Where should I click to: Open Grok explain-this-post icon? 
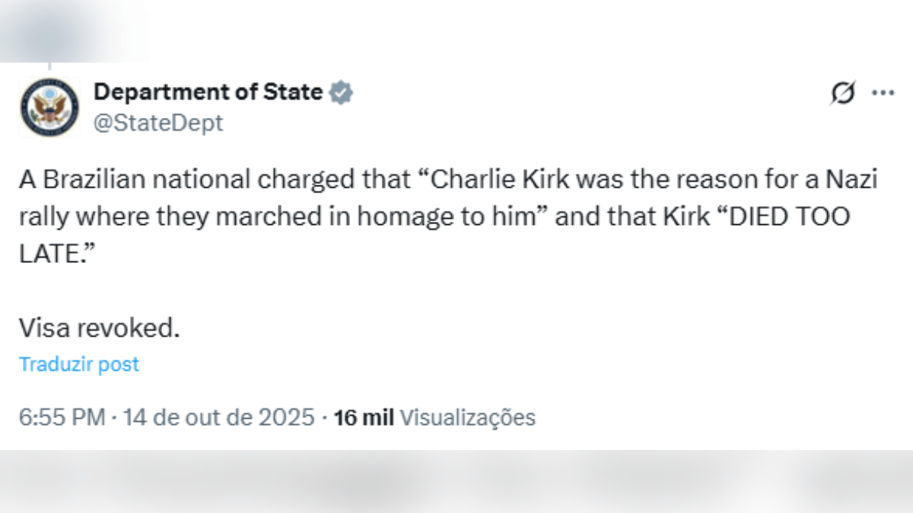point(842,93)
